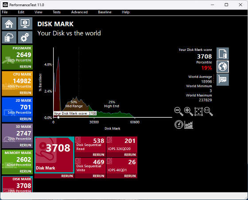Open the Tests menu

pos(57,12)
